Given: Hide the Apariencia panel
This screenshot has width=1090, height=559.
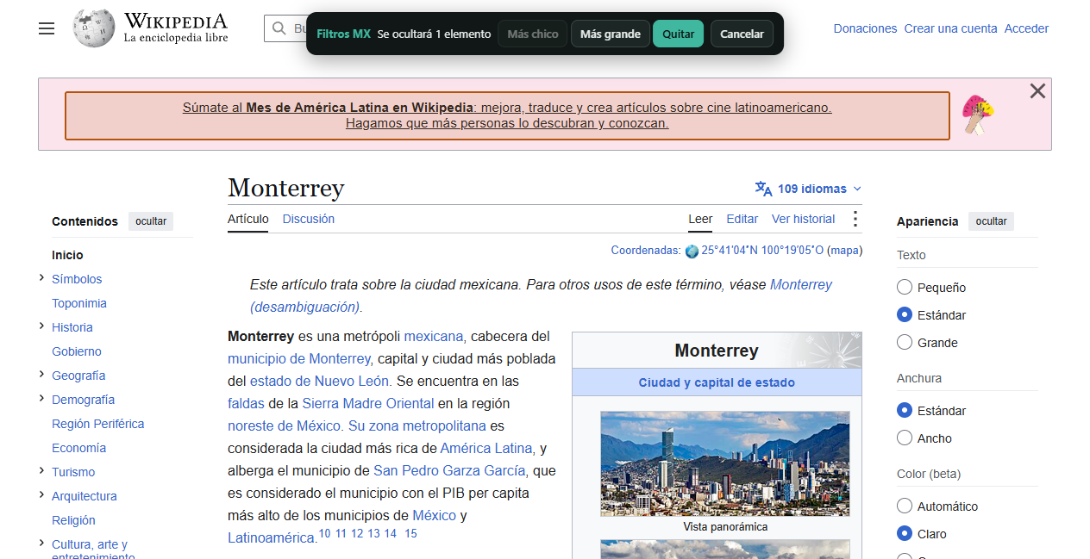Looking at the screenshot, I should pos(992,221).
